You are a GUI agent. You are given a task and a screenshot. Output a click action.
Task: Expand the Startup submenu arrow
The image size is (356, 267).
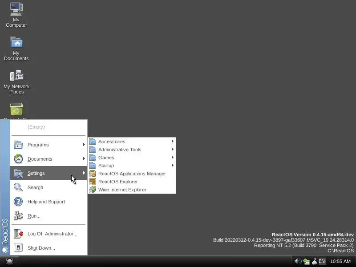[x=173, y=165]
